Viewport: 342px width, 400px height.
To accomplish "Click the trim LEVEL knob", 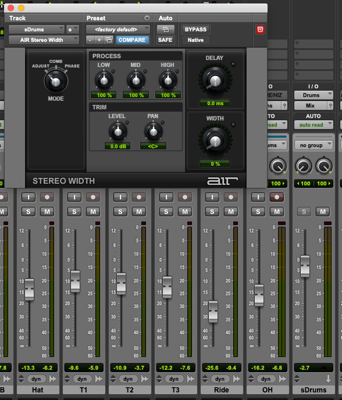I will tap(117, 131).
